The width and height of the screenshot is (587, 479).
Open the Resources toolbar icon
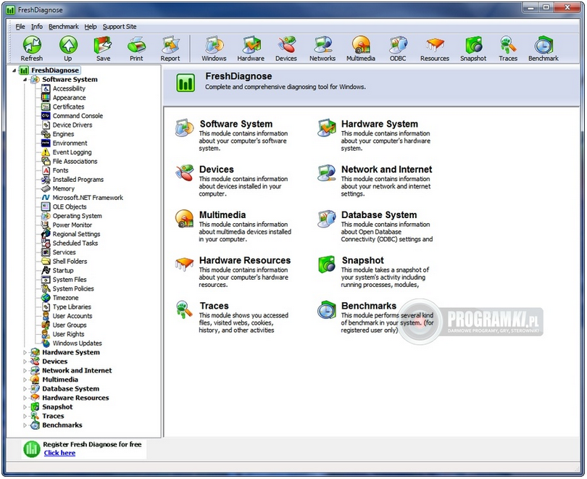point(435,45)
